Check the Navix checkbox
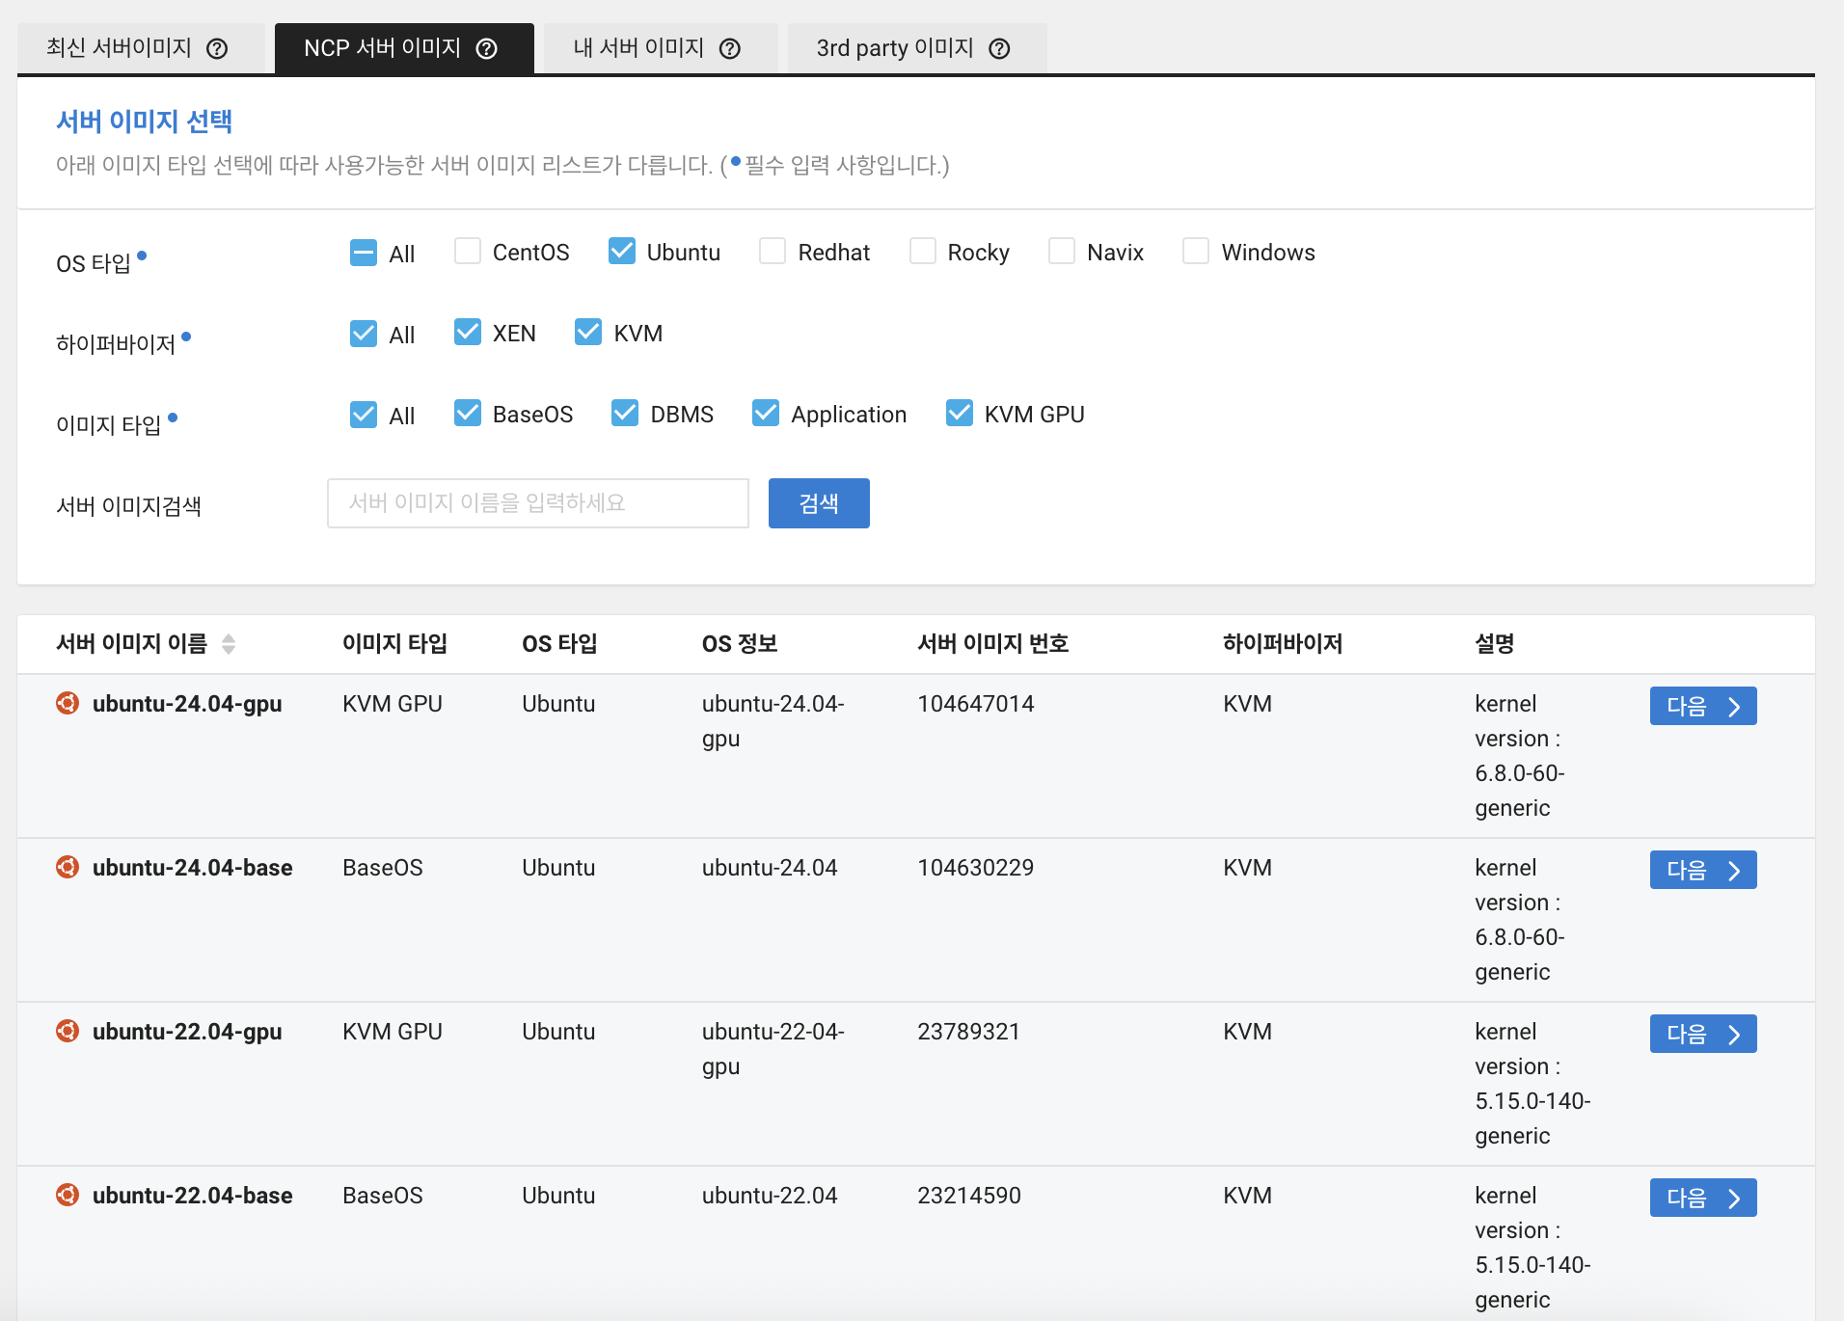This screenshot has height=1321, width=1844. click(x=1062, y=252)
